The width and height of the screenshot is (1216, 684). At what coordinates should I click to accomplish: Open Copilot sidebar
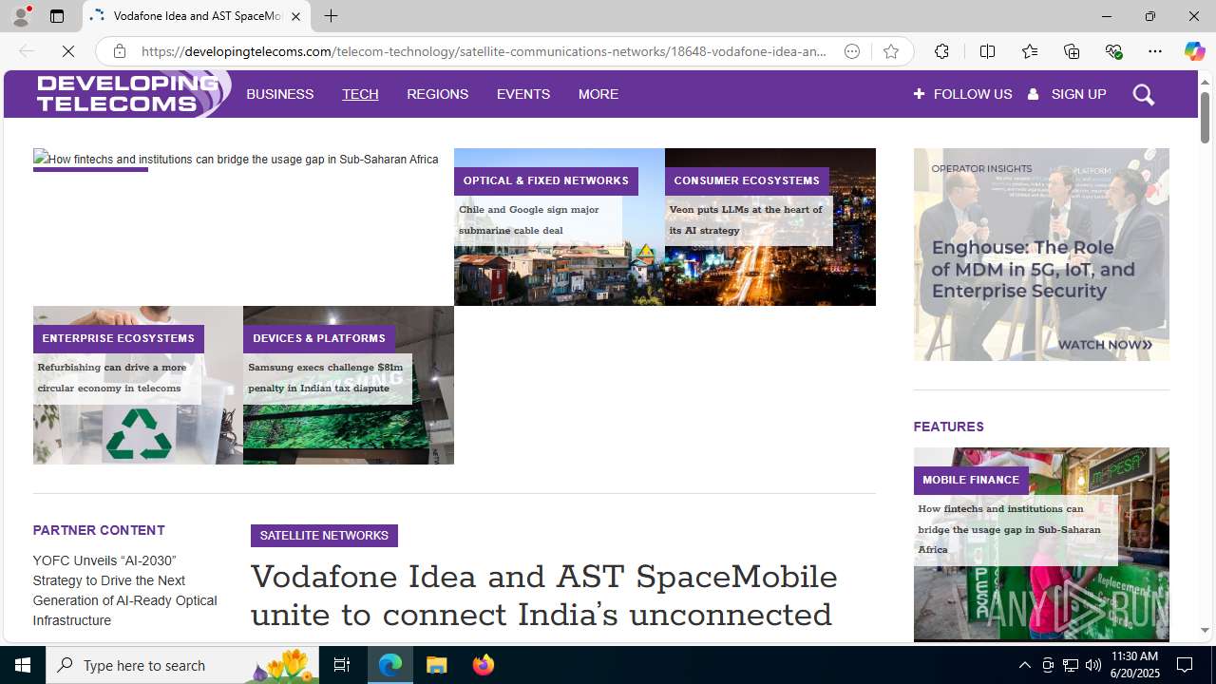pos(1194,51)
